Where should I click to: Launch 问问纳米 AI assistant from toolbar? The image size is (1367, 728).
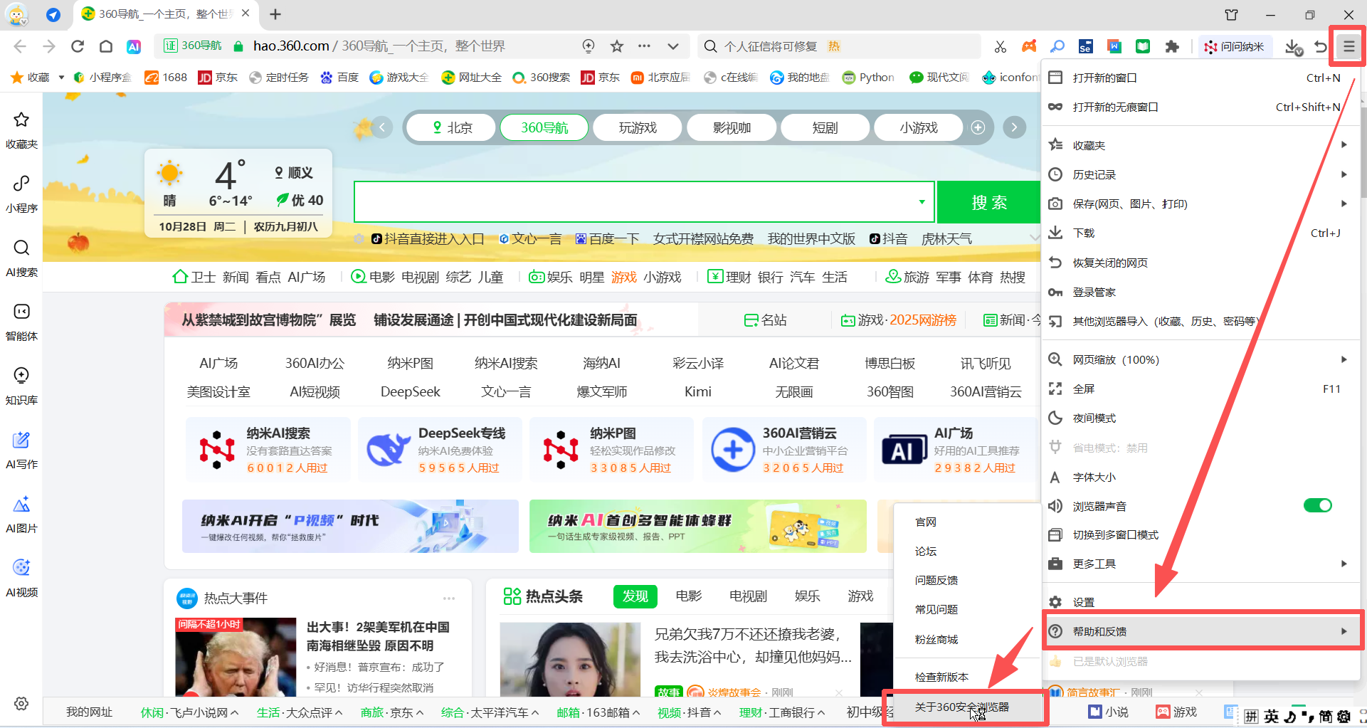pyautogui.click(x=1235, y=46)
